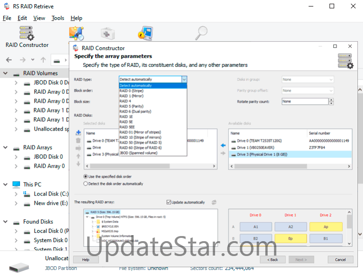Choose RAID 10 (Stripe of mirrors)
The height and width of the screenshot is (276, 363).
tap(153, 138)
